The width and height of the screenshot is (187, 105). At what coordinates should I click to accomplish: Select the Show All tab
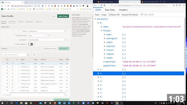pyautogui.click(x=4, y=22)
